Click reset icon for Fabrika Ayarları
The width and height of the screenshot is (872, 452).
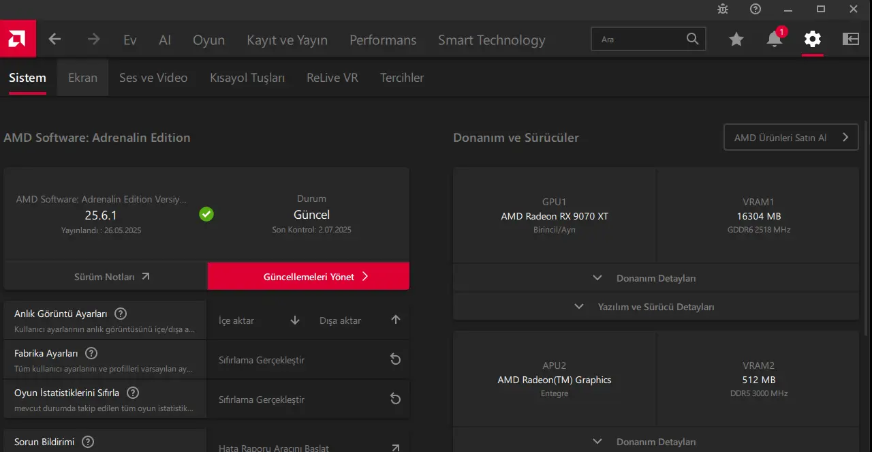pyautogui.click(x=395, y=359)
